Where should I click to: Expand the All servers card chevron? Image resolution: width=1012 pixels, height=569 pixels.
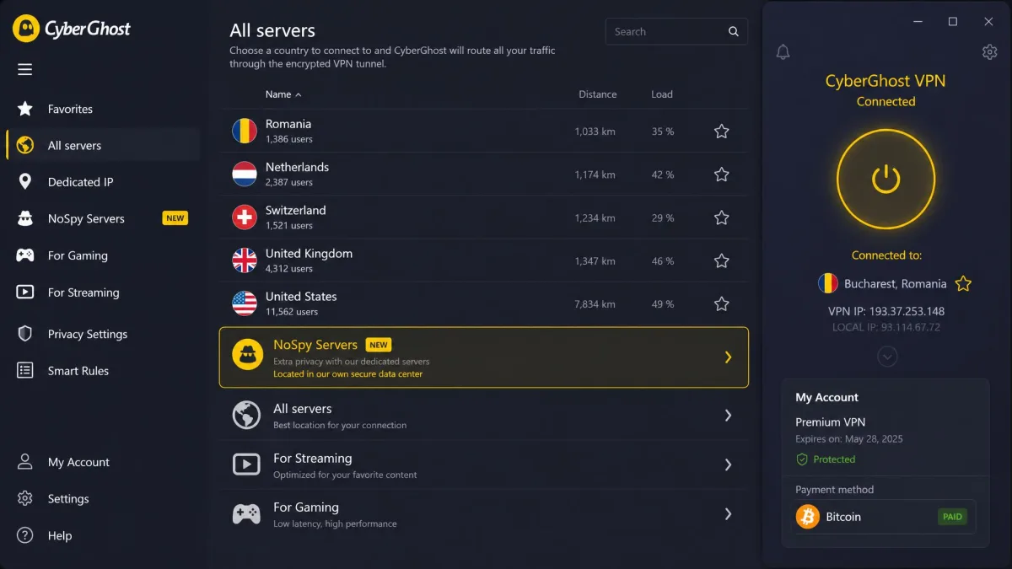click(728, 415)
